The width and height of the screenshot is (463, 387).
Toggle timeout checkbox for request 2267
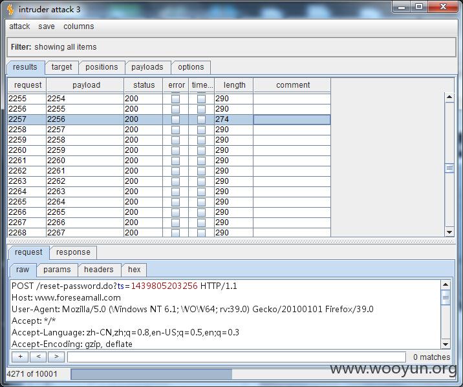click(201, 223)
